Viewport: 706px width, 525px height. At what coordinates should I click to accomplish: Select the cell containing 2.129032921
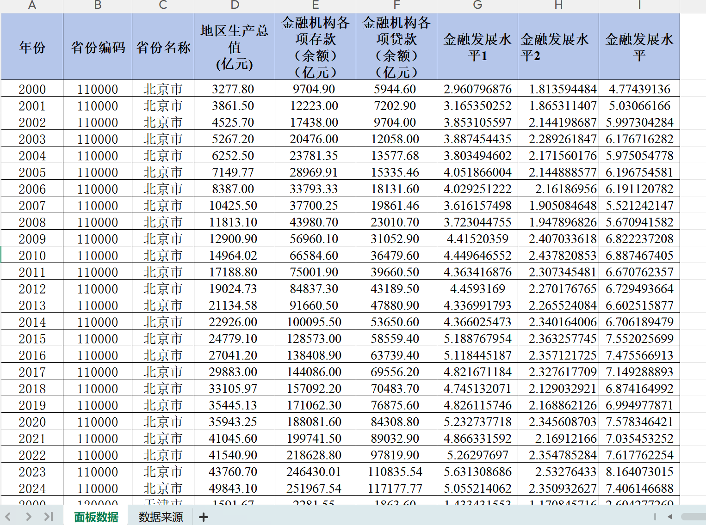[558, 388]
